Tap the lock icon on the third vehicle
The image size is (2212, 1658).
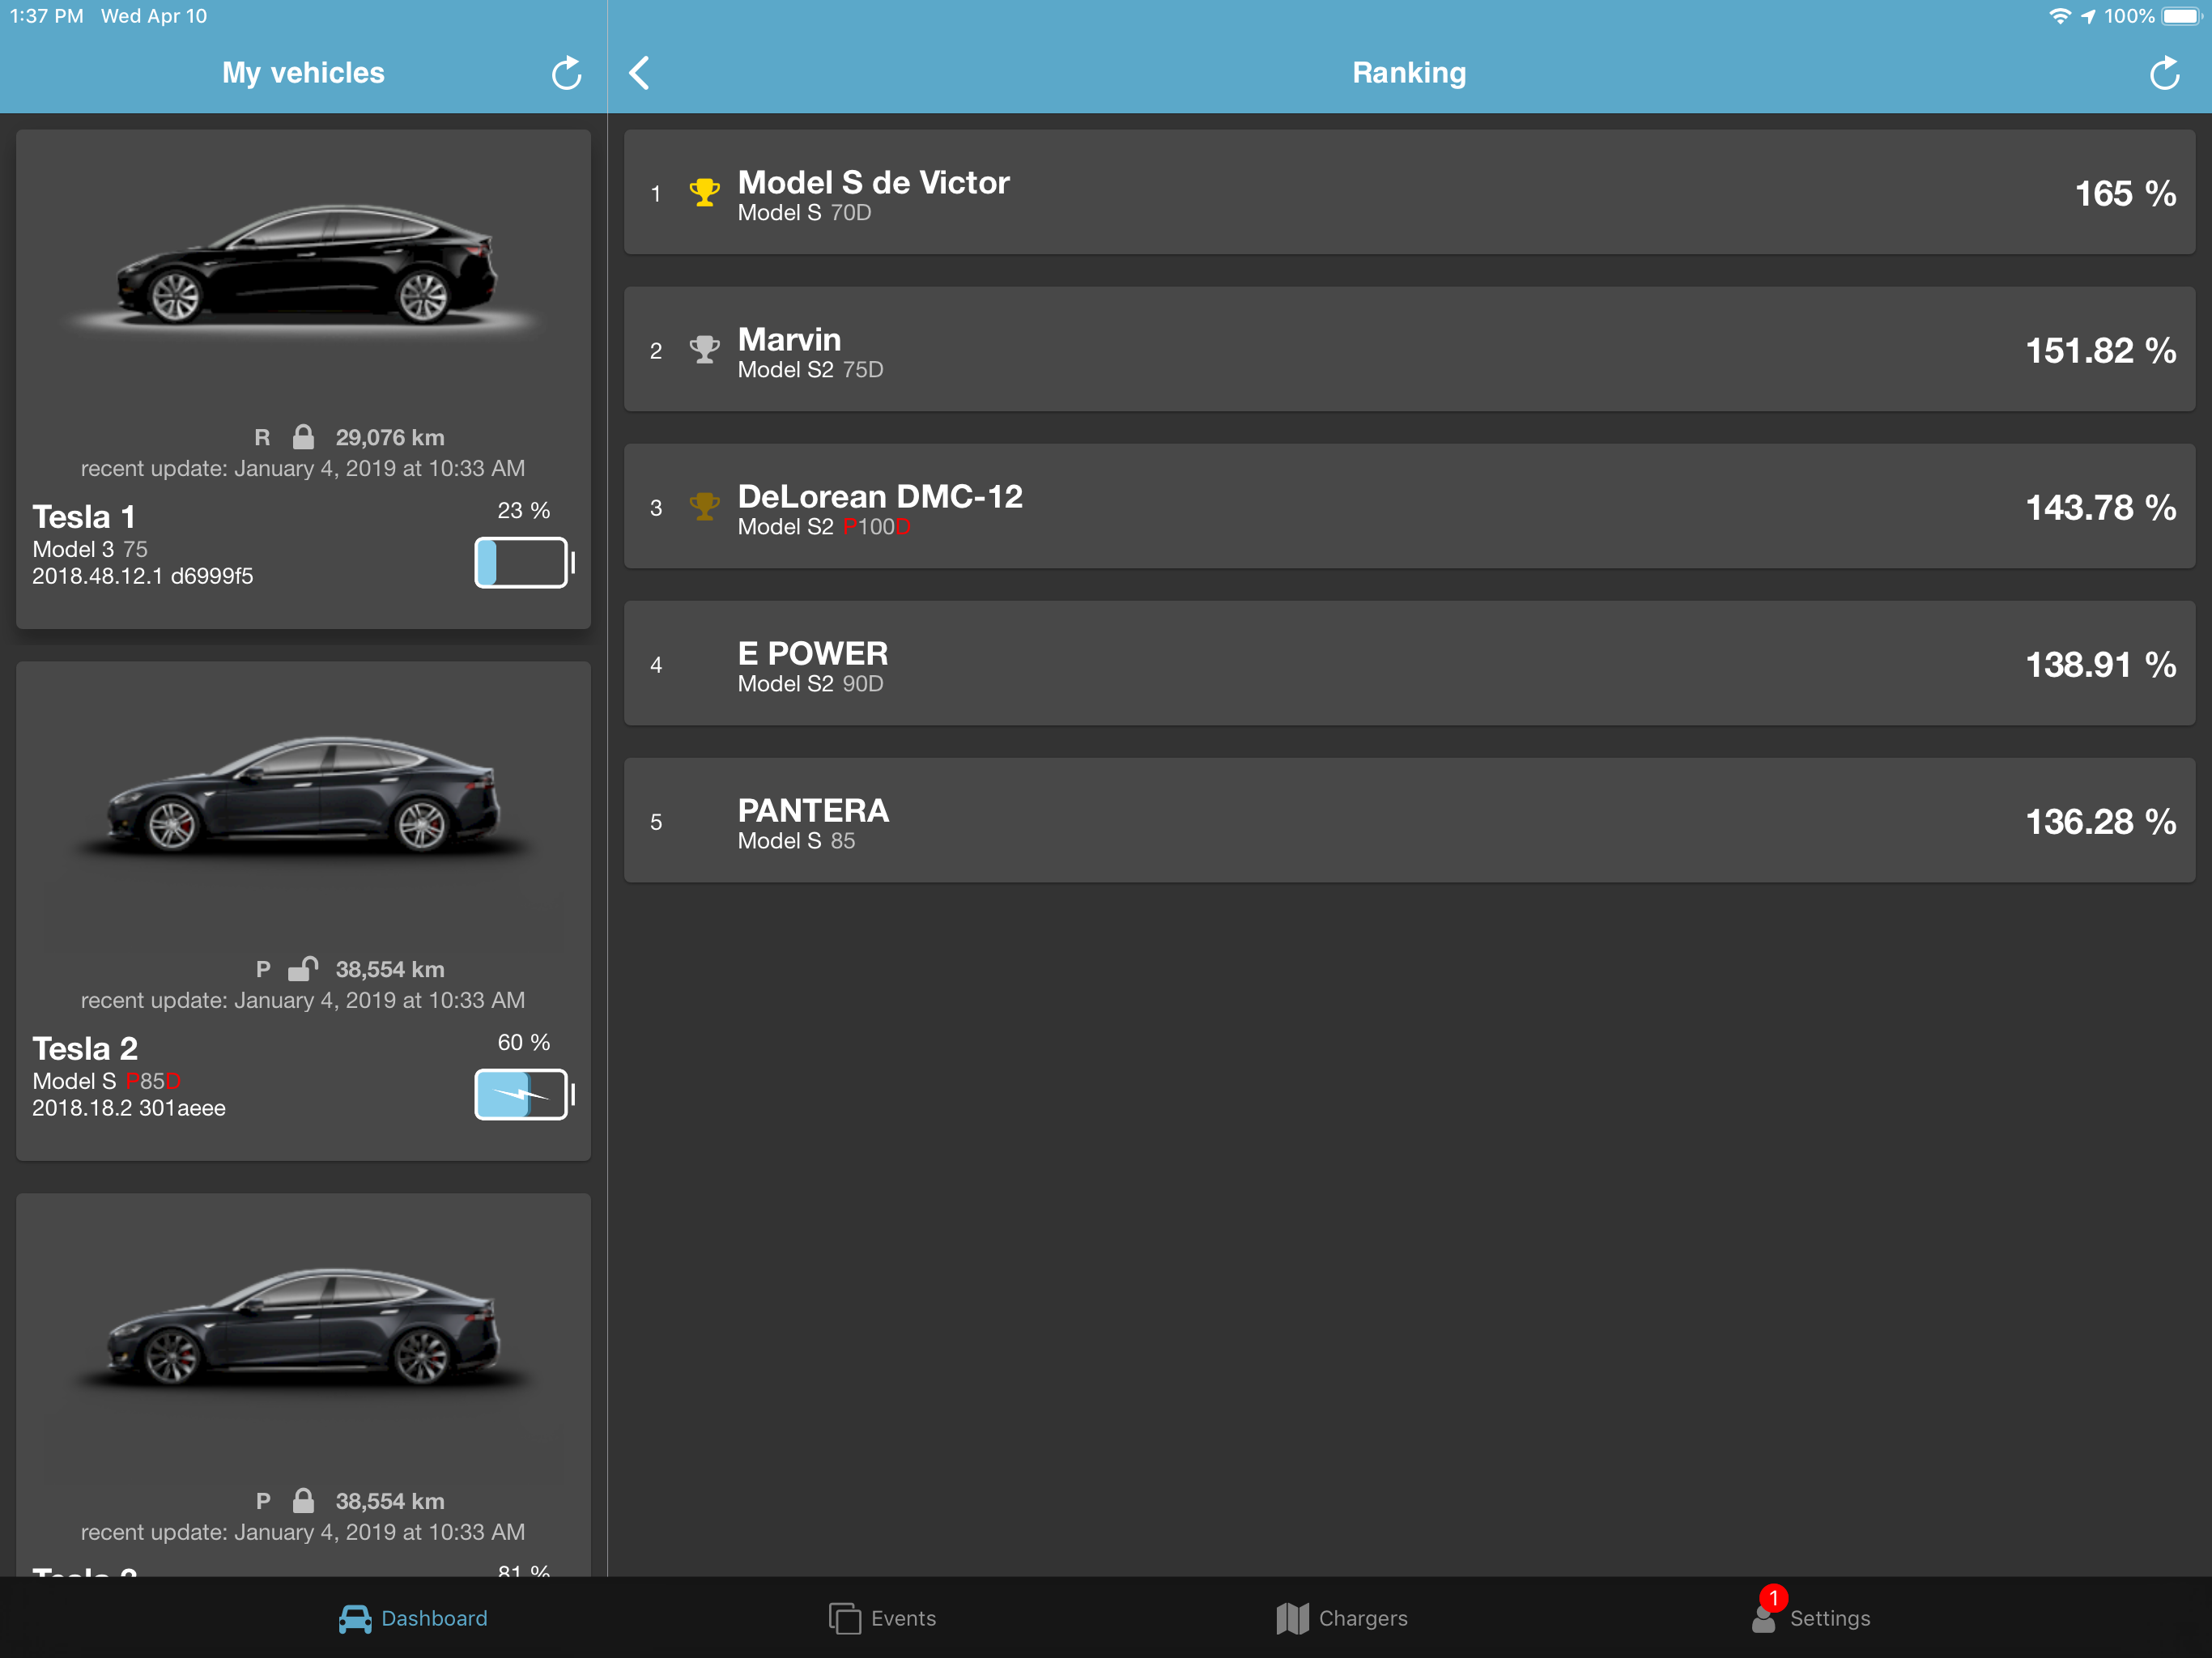303,1500
